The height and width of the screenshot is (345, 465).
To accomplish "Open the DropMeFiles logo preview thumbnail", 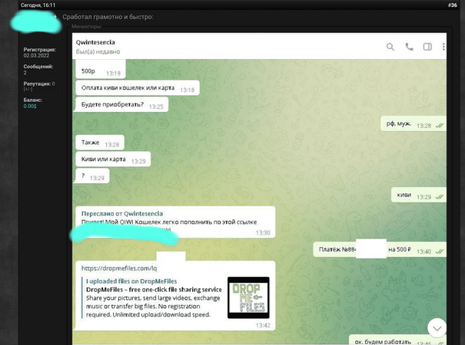I will click(248, 297).
